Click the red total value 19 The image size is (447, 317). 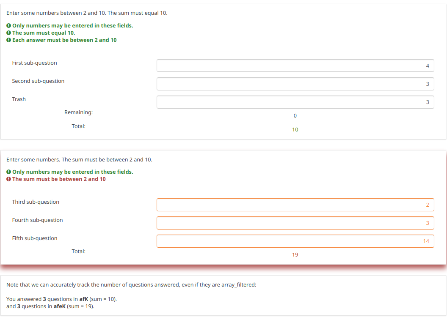295,255
